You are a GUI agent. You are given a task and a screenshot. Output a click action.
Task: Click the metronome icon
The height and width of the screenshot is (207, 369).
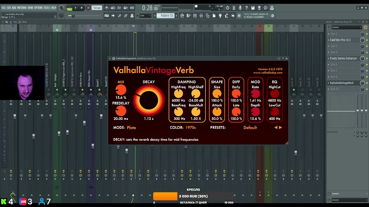[x=107, y=8]
